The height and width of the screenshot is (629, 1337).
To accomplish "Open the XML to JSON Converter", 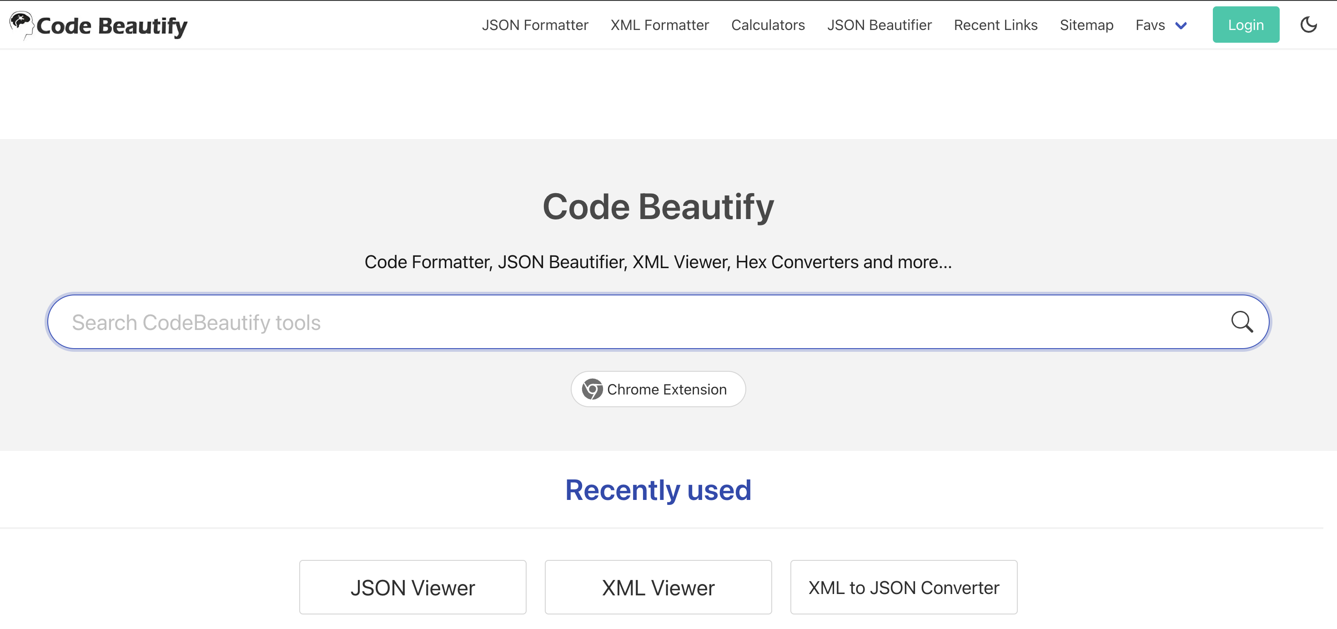I will pos(904,588).
